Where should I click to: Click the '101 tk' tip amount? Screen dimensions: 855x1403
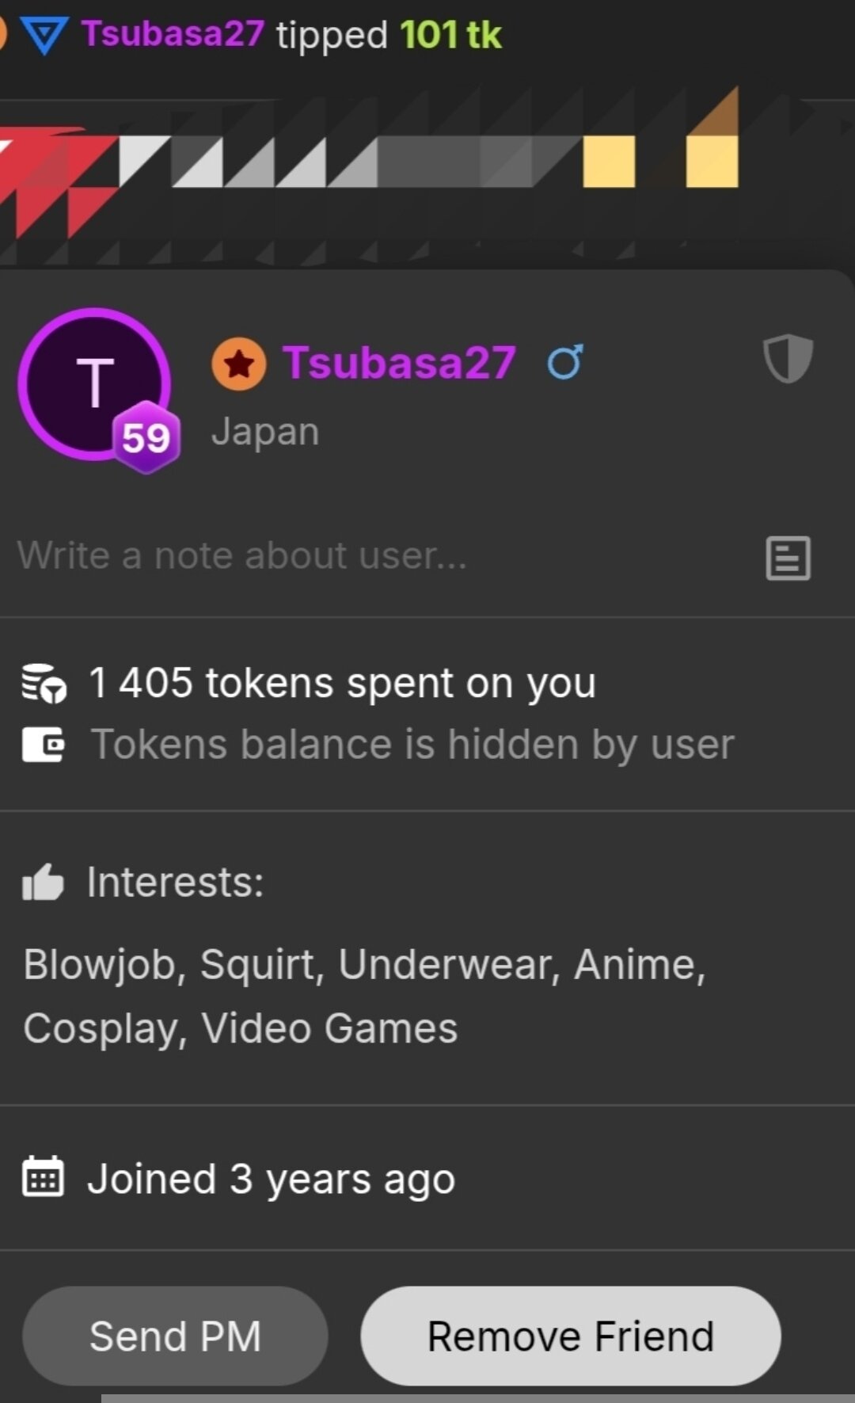tap(450, 35)
